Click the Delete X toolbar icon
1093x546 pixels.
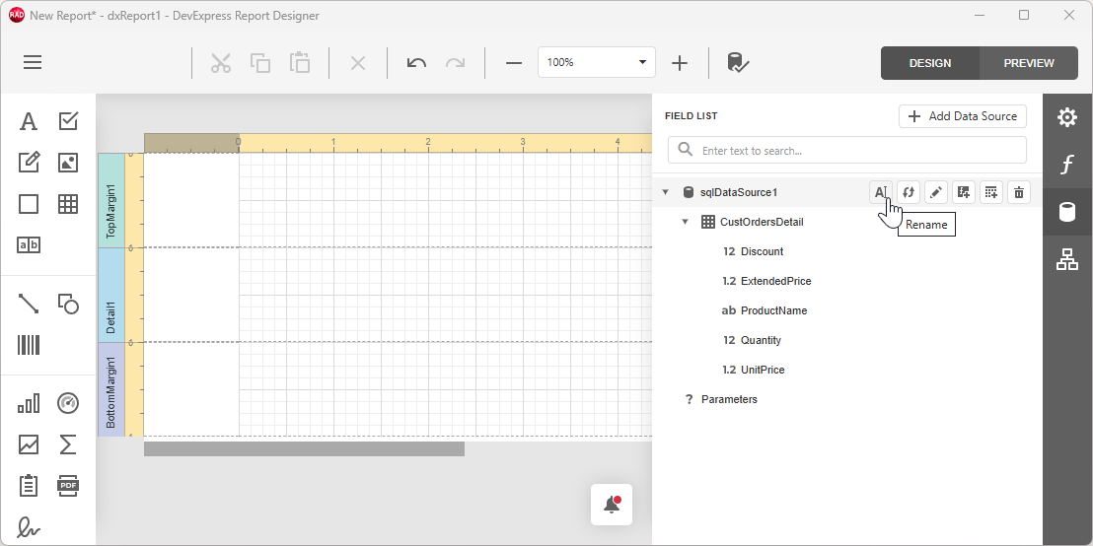click(x=358, y=63)
